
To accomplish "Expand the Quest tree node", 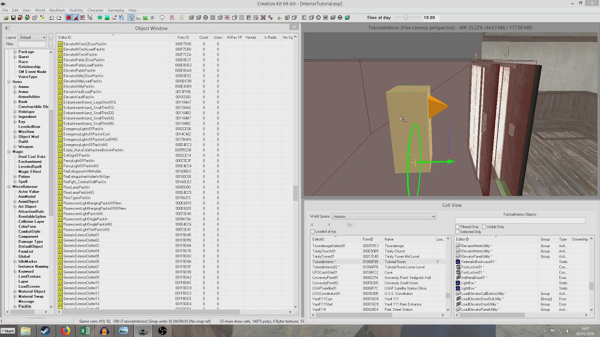I will tap(15, 57).
